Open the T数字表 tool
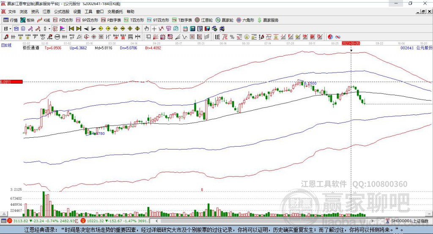The width and height of the screenshot is (433, 234). tap(182, 20)
